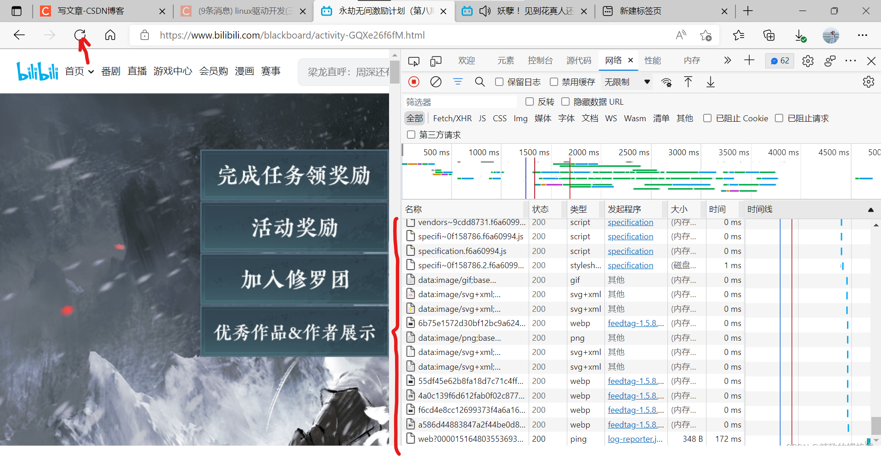The height and width of the screenshot is (456, 881).
Task: Reload the page with the refresh icon
Action: click(x=80, y=35)
